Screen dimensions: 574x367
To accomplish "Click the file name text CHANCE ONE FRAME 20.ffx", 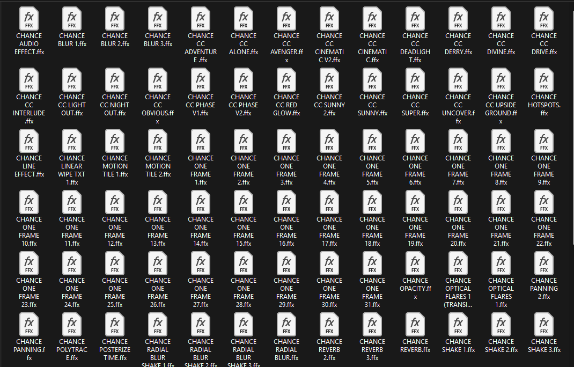I will tap(458, 231).
